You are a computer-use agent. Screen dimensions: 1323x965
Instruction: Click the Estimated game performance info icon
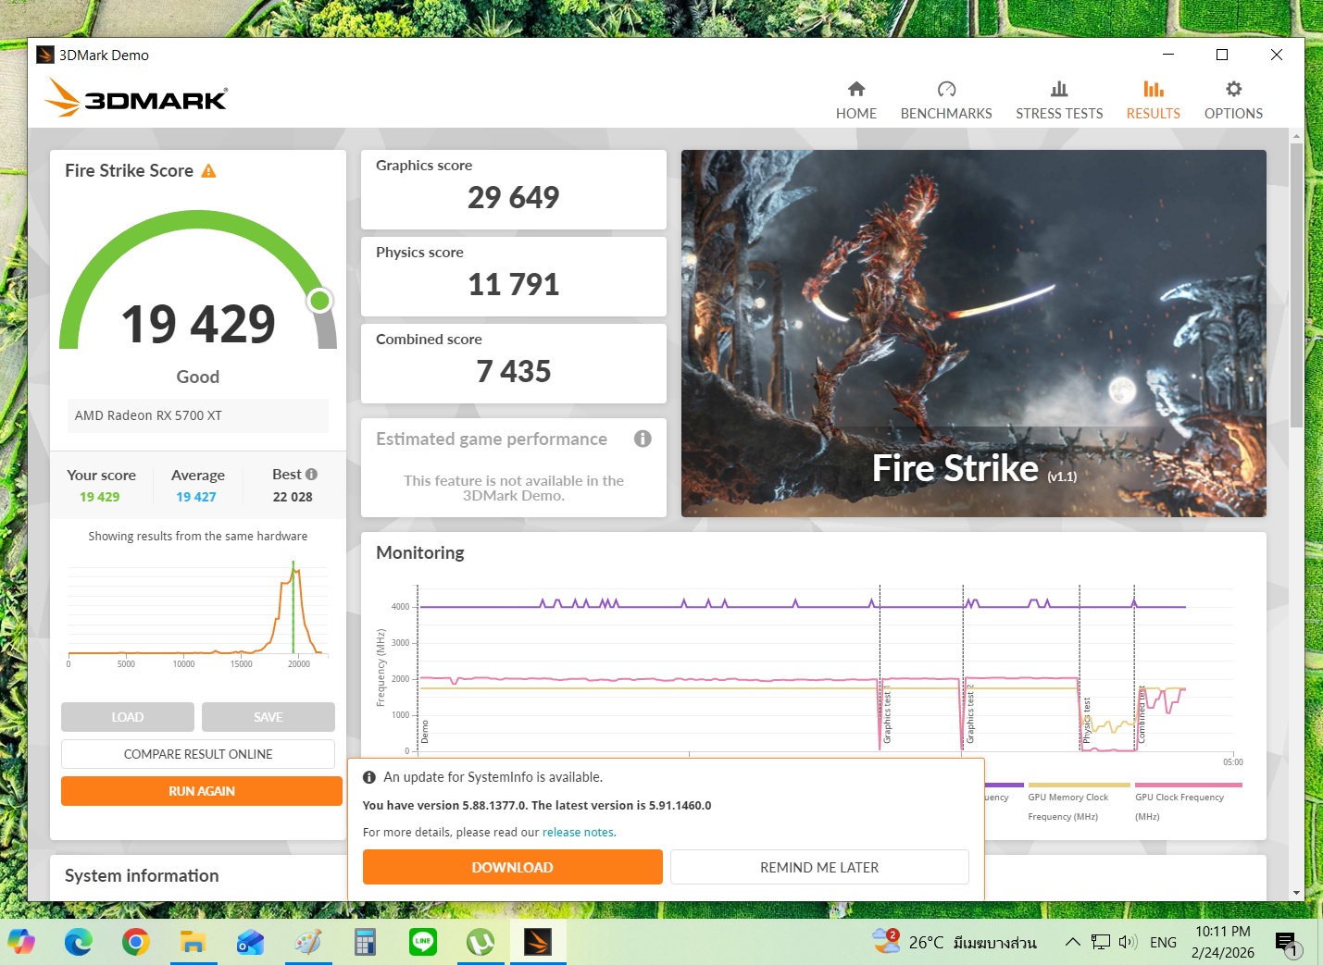coord(642,439)
